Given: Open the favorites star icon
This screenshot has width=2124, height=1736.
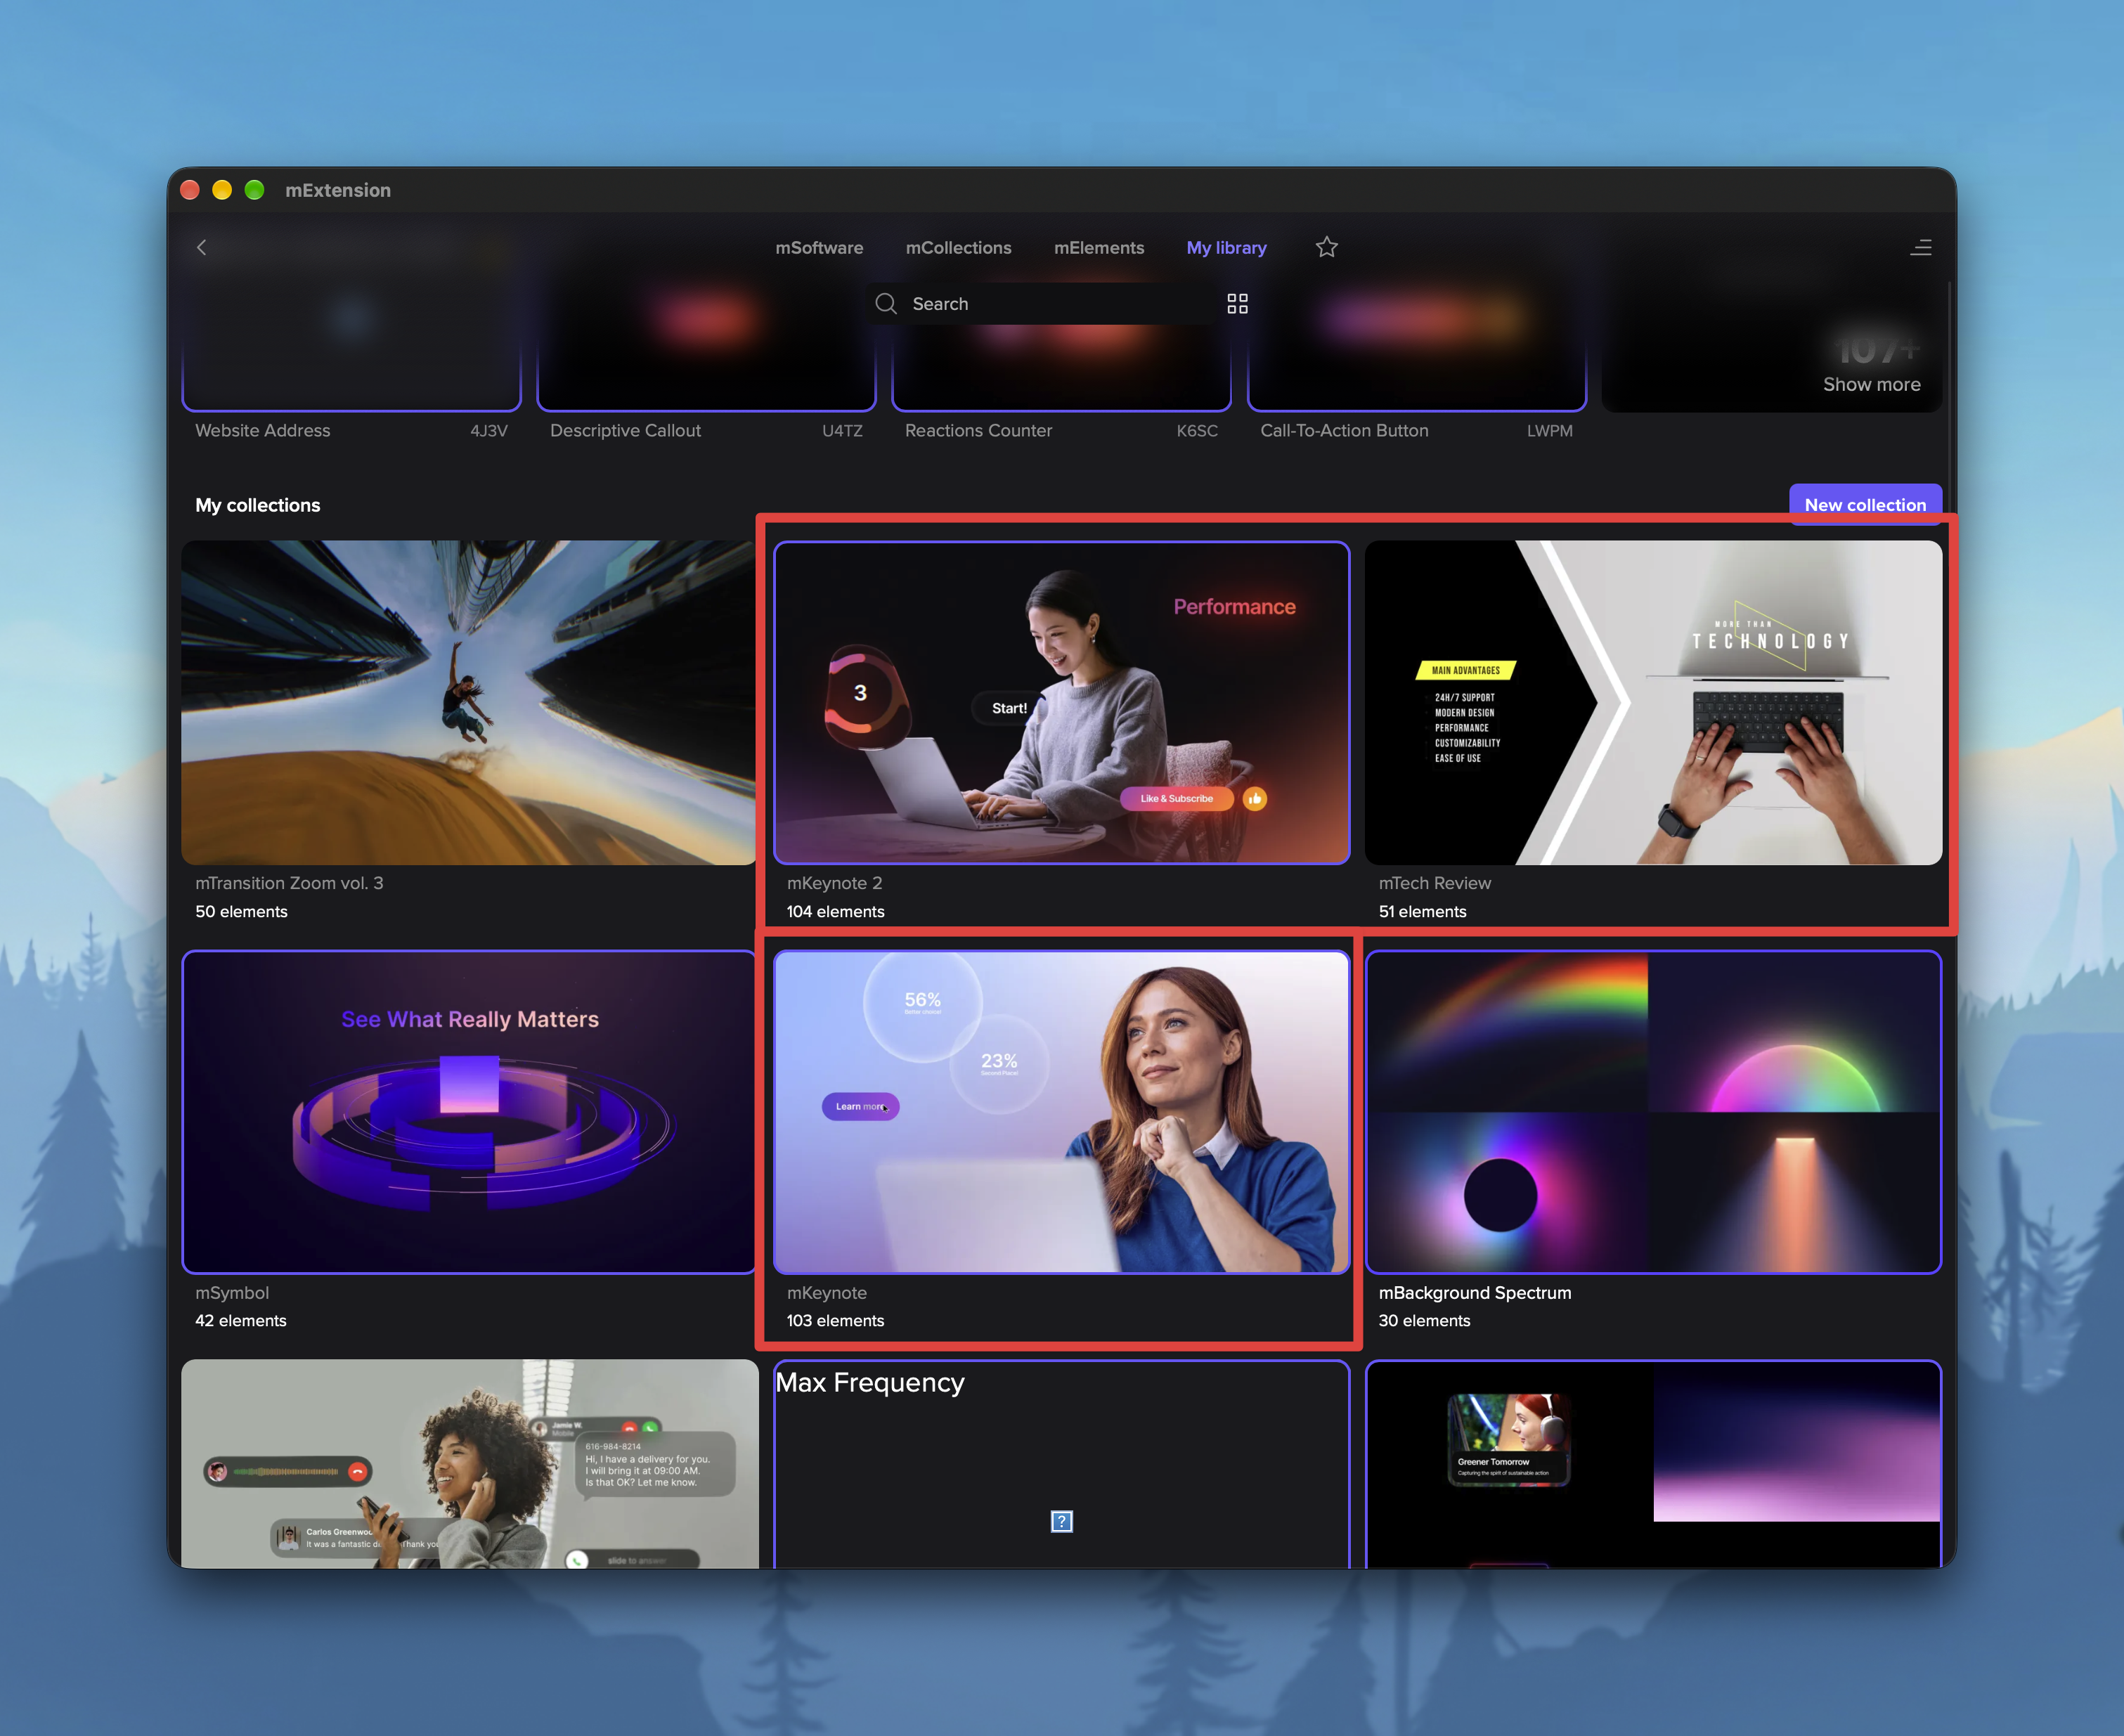Looking at the screenshot, I should (x=1326, y=247).
